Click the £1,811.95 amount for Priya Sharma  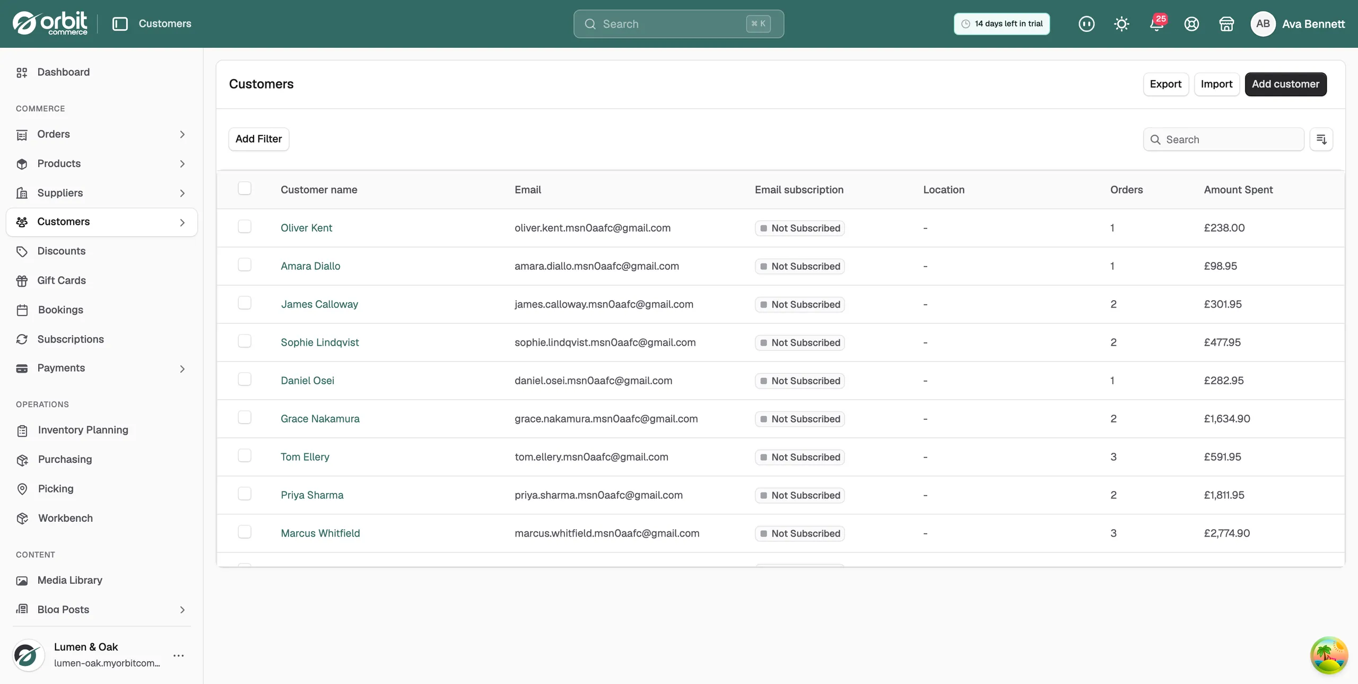[1224, 495]
